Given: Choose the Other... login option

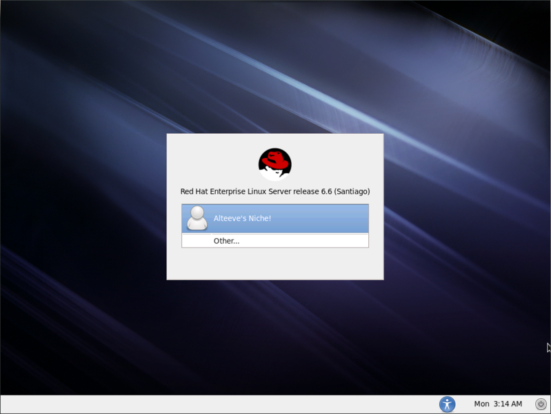Looking at the screenshot, I should (226, 241).
